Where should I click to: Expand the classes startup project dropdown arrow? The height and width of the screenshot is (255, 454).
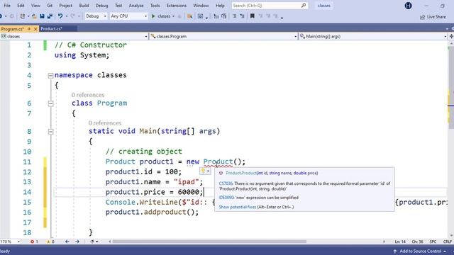173,16
